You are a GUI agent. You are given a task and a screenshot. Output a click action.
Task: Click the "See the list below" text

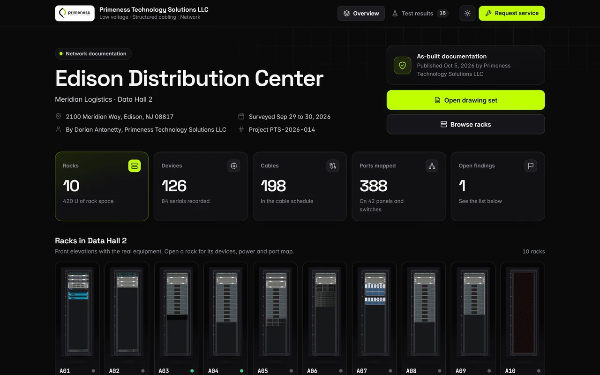click(x=480, y=201)
